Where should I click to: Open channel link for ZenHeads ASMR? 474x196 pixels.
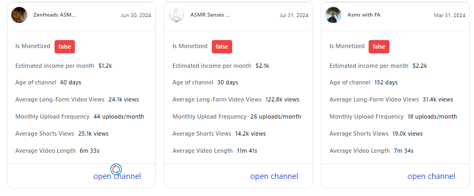[117, 176]
